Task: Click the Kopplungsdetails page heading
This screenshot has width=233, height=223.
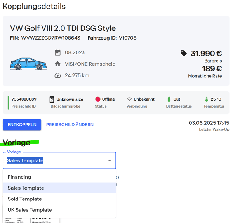Action: [x=34, y=6]
